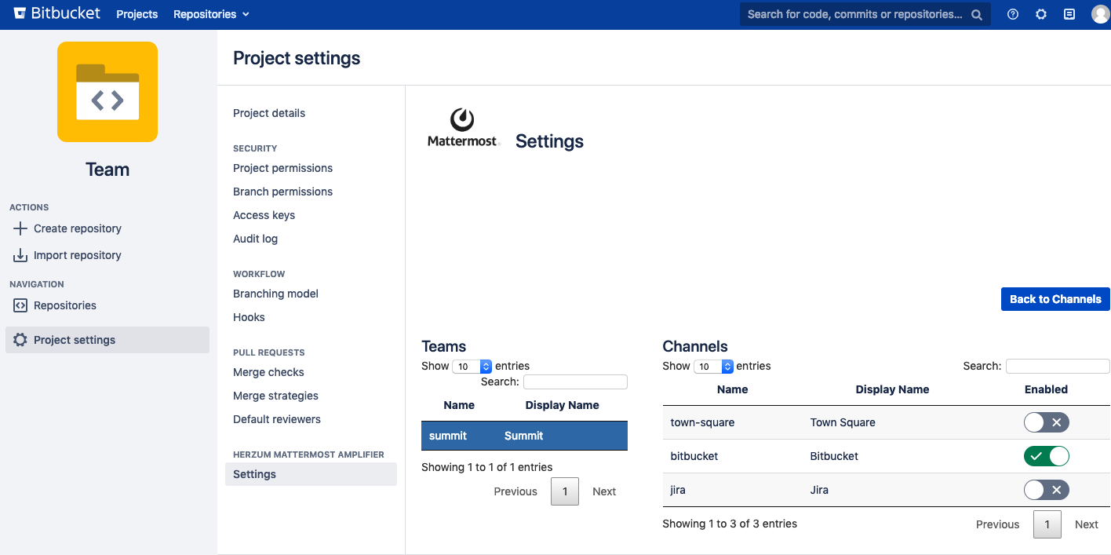Click the inbox icon in header
Screen dimensions: 1111x555
click(1069, 14)
